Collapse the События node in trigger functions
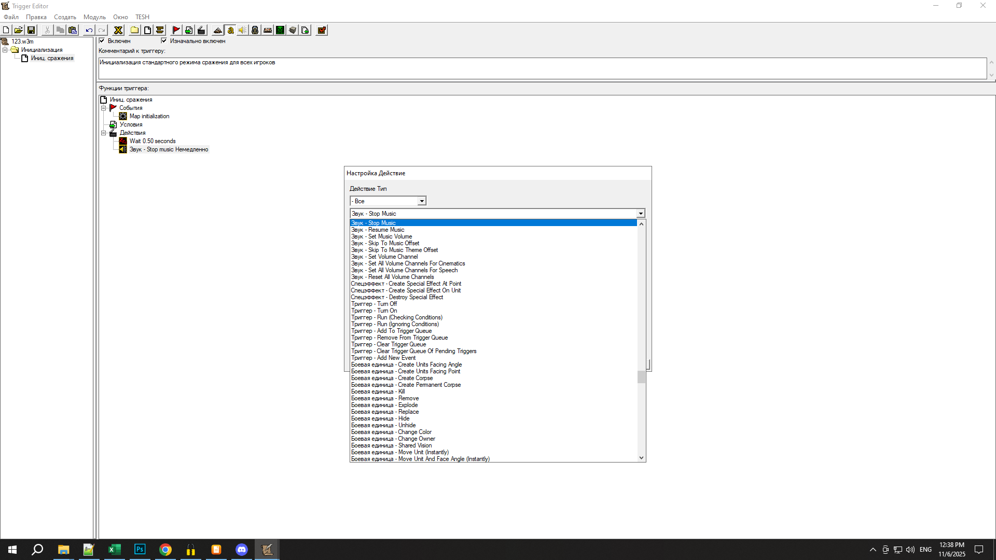The image size is (996, 560). point(103,108)
